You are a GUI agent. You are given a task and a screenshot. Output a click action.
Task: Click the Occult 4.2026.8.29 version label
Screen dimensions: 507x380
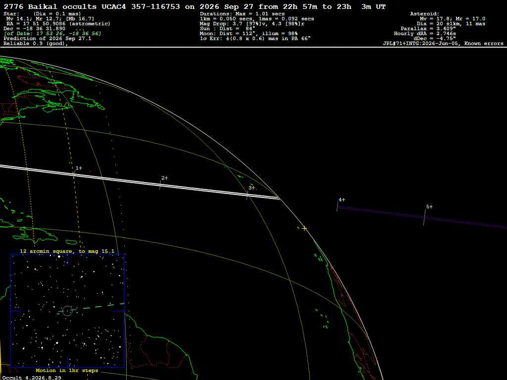32,378
